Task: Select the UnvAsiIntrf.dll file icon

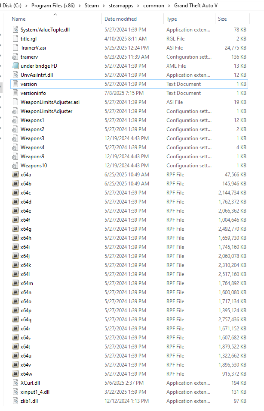Action: (x=15, y=75)
